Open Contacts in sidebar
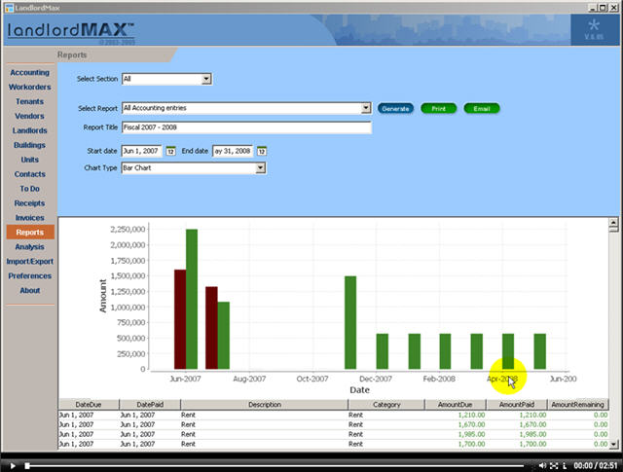The width and height of the screenshot is (623, 472). tap(30, 174)
